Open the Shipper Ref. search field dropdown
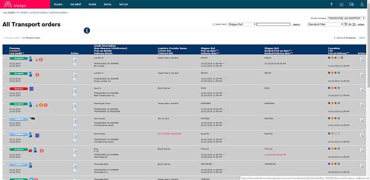Viewport: 370px width, 180px height. click(x=242, y=24)
